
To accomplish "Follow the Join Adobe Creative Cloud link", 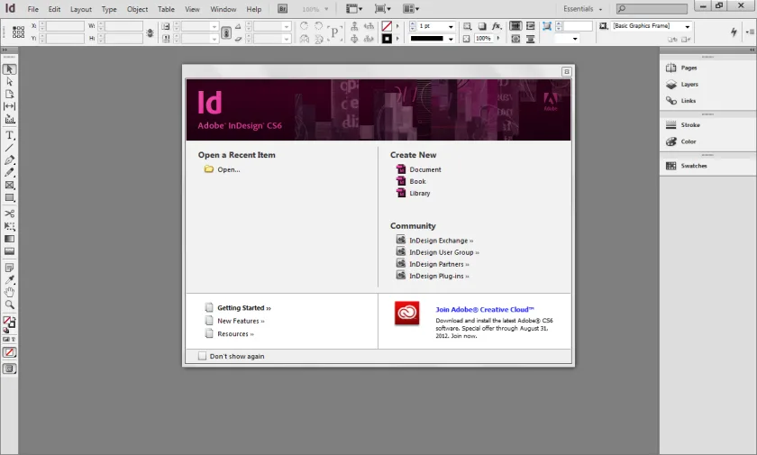I will pos(485,310).
